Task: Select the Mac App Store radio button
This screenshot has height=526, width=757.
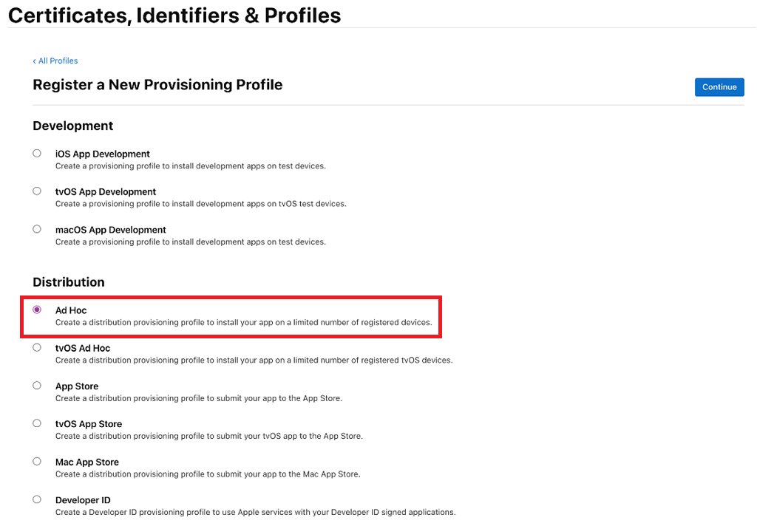Action: point(37,461)
